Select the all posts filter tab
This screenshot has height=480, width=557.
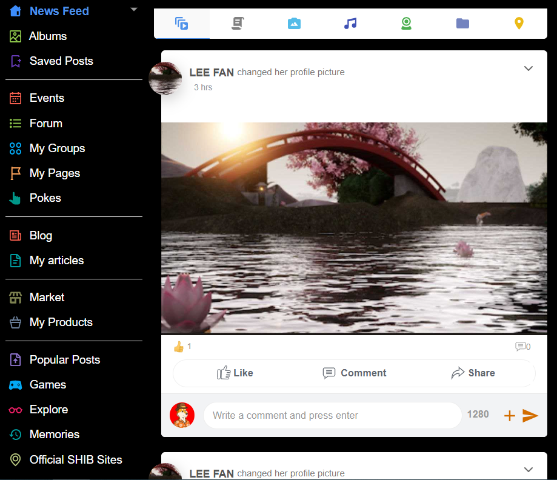[181, 24]
